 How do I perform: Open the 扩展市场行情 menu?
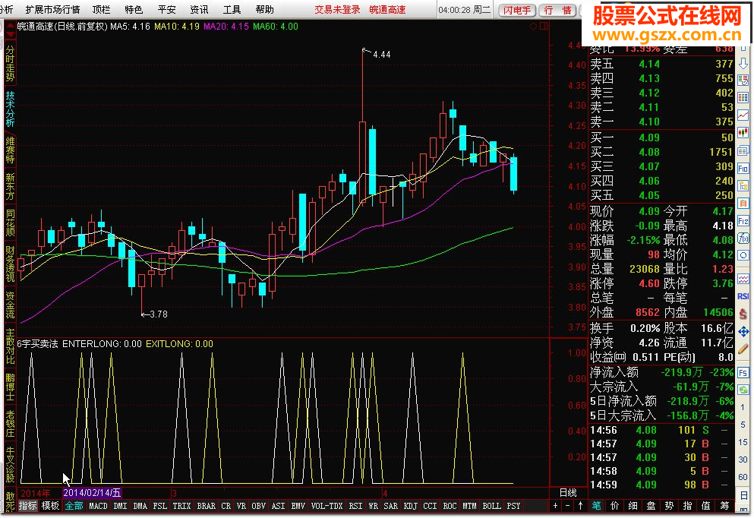(52, 9)
